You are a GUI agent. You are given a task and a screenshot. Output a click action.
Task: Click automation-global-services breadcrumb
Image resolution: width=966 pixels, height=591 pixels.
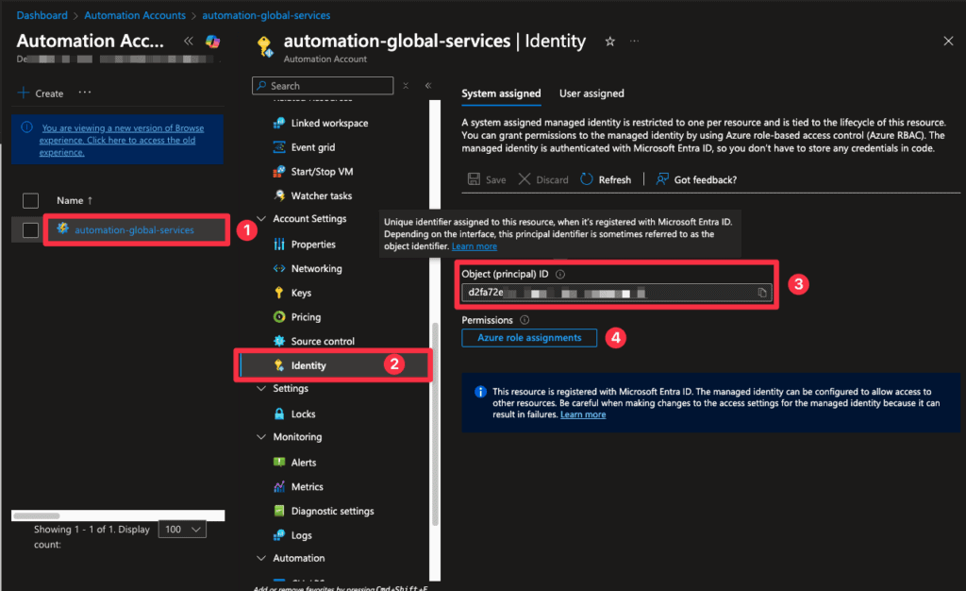(x=266, y=15)
